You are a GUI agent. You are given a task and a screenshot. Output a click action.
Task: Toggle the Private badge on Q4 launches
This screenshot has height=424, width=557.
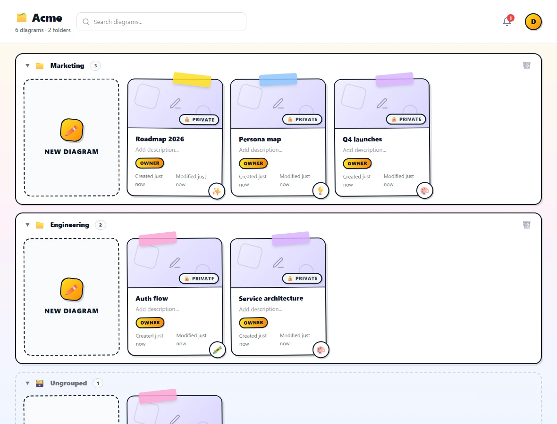pos(406,119)
